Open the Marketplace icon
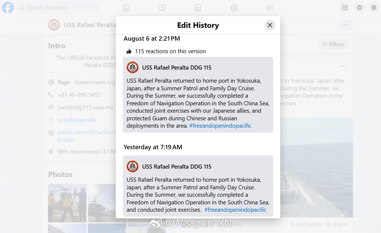381x233 pixels. (x=198, y=8)
